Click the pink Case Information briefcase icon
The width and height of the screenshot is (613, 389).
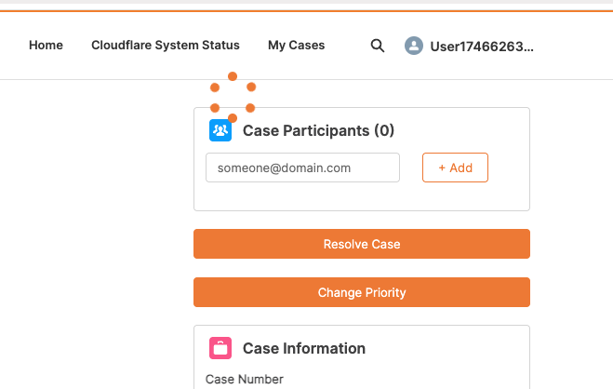(220, 348)
